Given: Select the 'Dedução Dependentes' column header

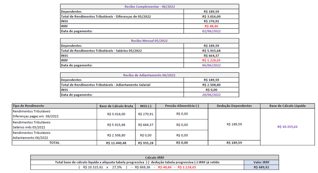Looking at the screenshot, I should (234, 106).
